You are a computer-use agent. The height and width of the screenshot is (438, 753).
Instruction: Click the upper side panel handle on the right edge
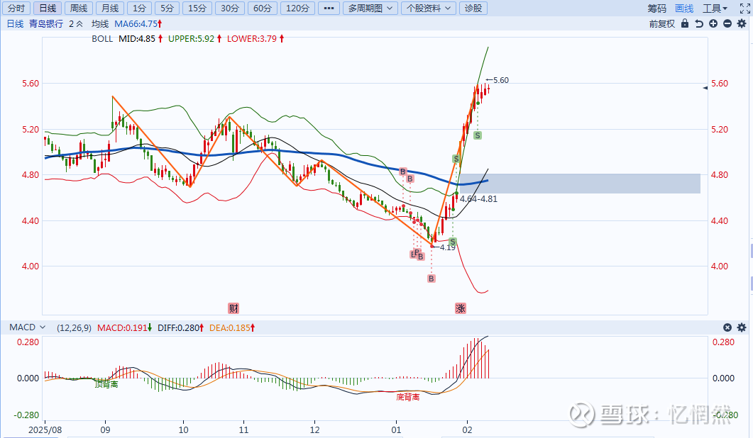751,249
